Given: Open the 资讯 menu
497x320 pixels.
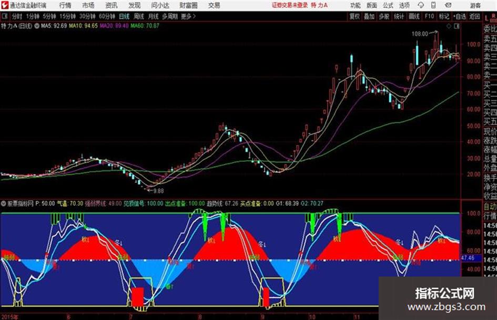Looking at the screenshot, I should (x=111, y=5).
